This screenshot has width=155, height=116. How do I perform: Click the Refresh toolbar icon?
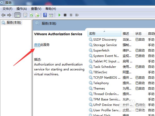coord(31,15)
